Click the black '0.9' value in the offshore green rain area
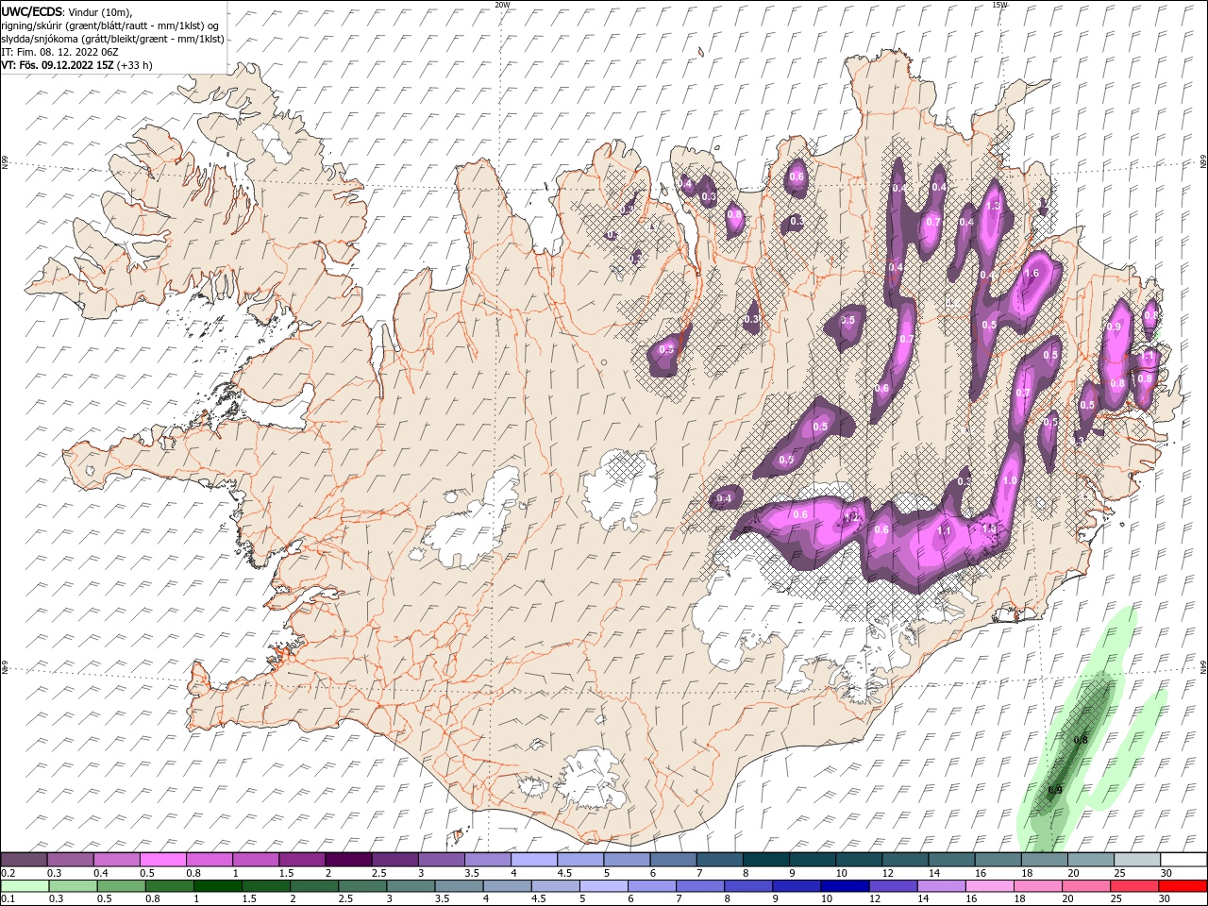Viewport: 1208px width, 906px height. pos(1055,790)
